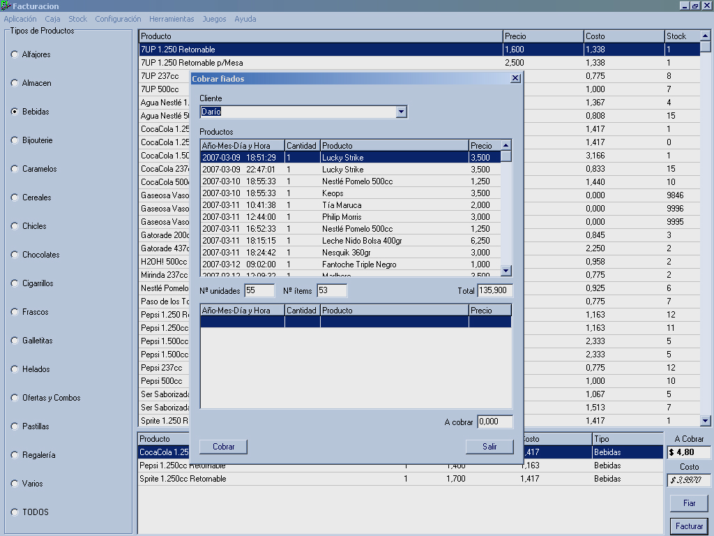Click the Facturacion app icon in title bar
714x536 pixels.
[6, 6]
